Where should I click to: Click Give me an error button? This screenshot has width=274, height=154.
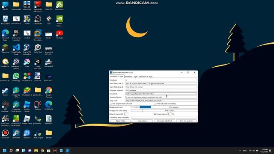click(x=187, y=121)
